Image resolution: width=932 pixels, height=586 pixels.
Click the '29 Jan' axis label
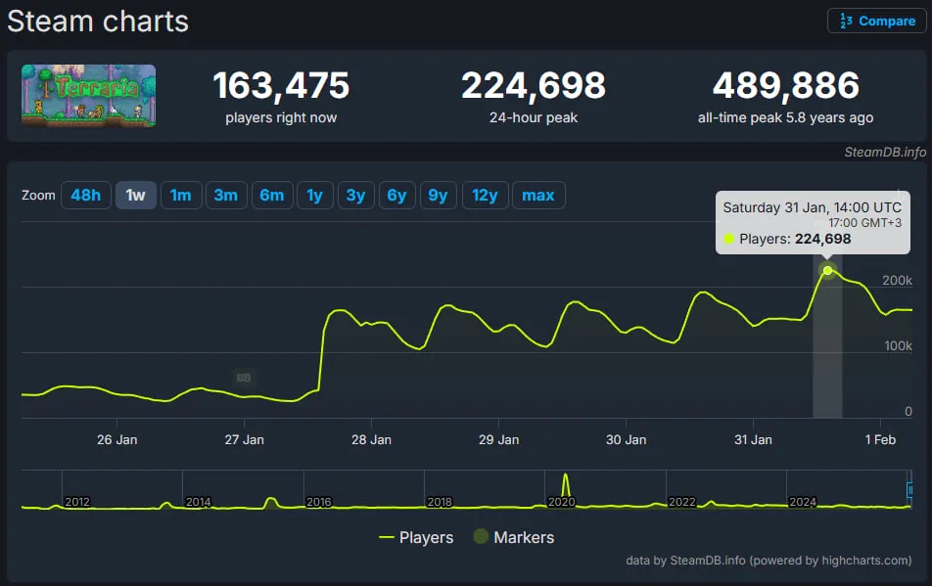click(498, 440)
